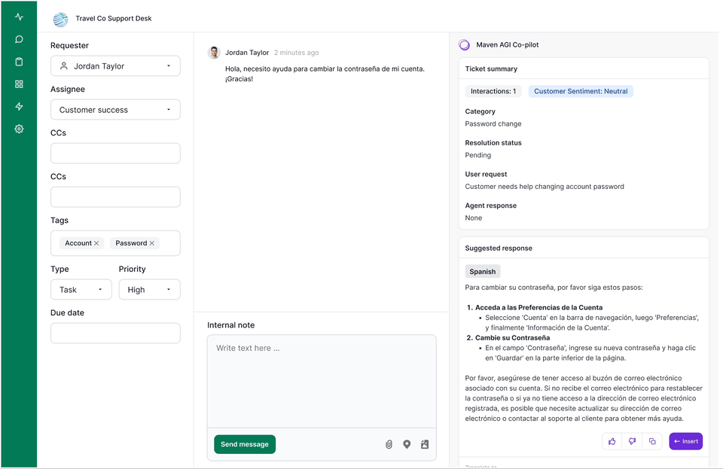Open the settings gear in sidebar
The width and height of the screenshot is (723, 469).
(19, 129)
